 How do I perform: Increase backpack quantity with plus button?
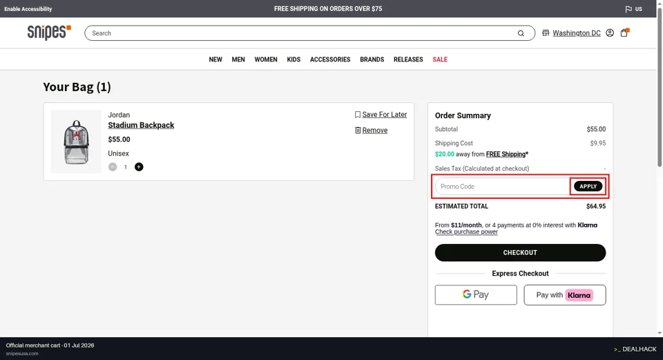click(x=139, y=167)
